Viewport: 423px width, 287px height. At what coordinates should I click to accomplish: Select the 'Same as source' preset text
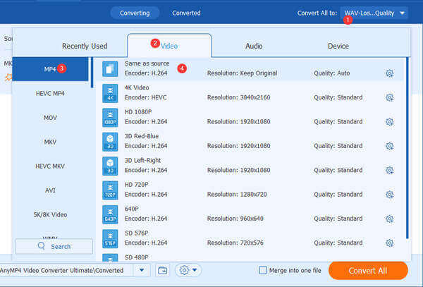(147, 63)
